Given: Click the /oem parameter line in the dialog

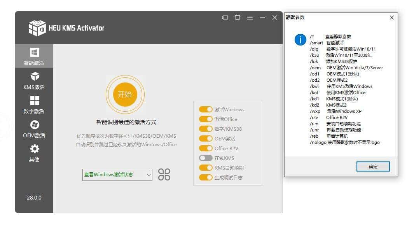Looking at the screenshot, I should (x=346, y=68).
